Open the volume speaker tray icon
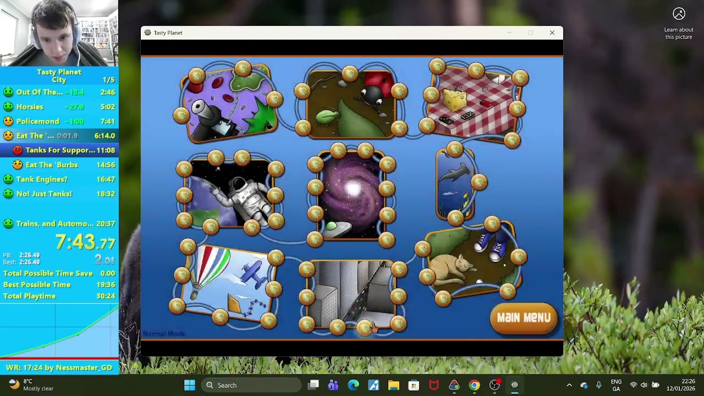The width and height of the screenshot is (704, 396). (644, 385)
